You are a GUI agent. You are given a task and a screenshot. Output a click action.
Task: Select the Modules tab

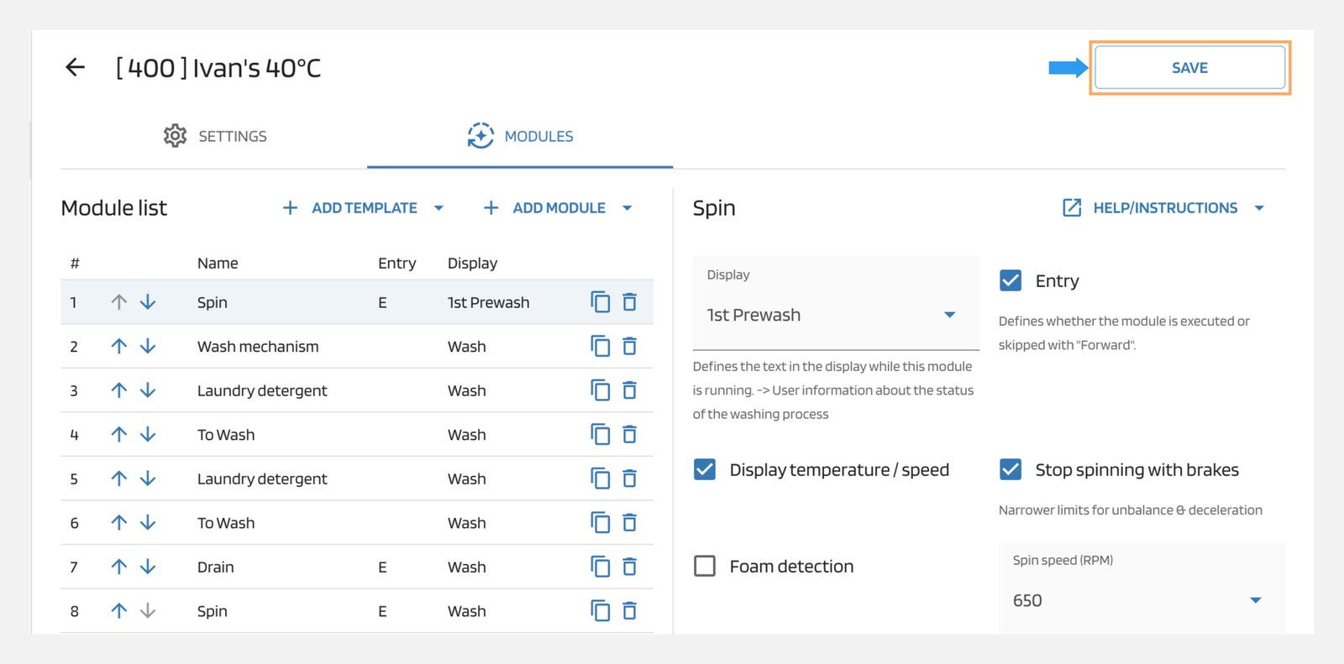521,136
